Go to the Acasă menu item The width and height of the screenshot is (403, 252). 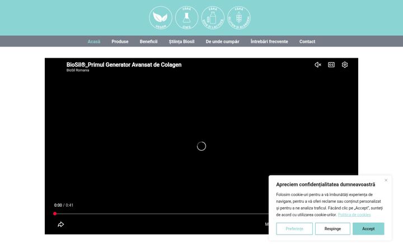coord(94,41)
